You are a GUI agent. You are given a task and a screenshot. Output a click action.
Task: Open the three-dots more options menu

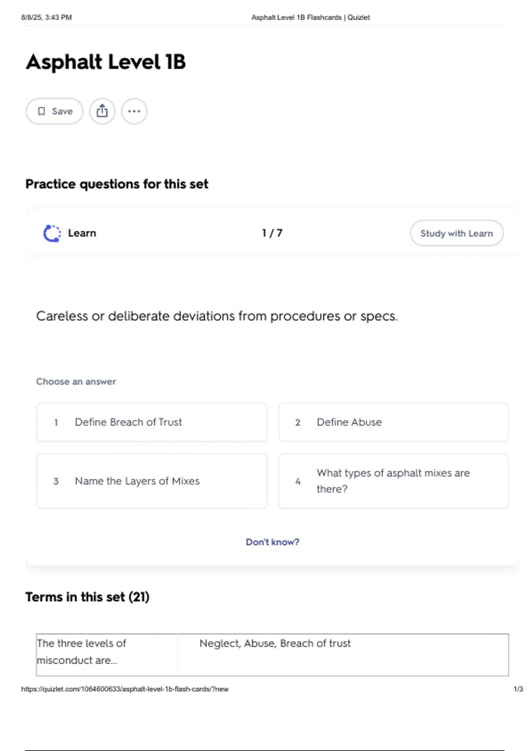(134, 111)
